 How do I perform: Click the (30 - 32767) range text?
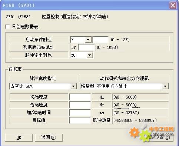coord(126,113)
